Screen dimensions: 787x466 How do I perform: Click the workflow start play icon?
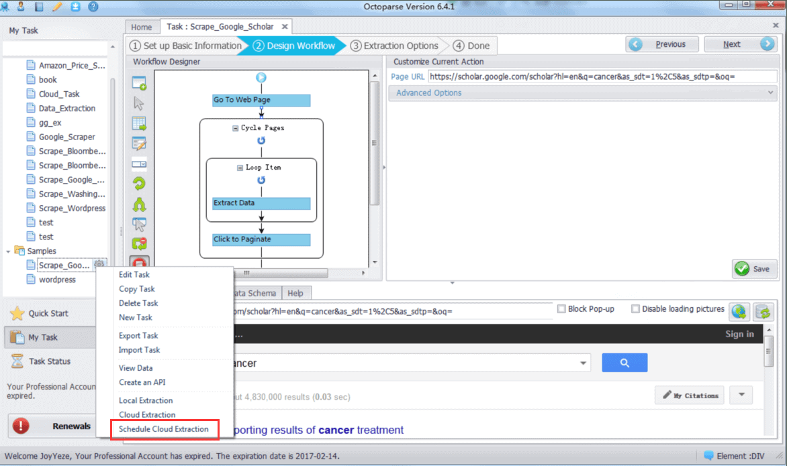tap(261, 78)
